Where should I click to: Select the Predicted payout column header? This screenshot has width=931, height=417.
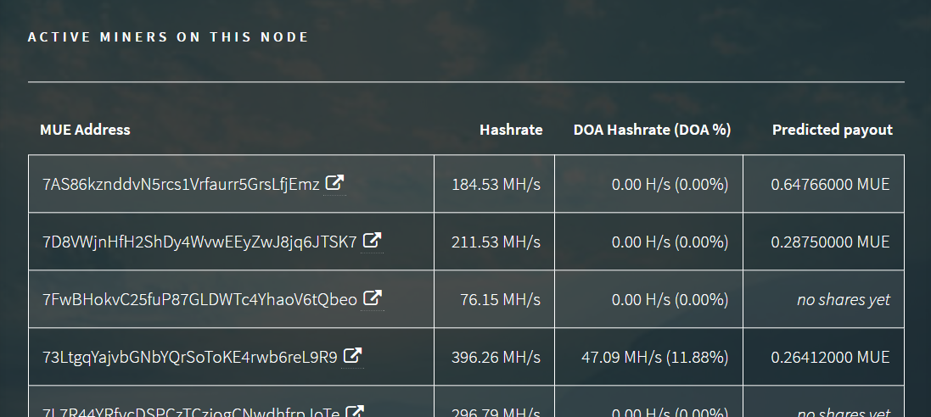pos(832,130)
